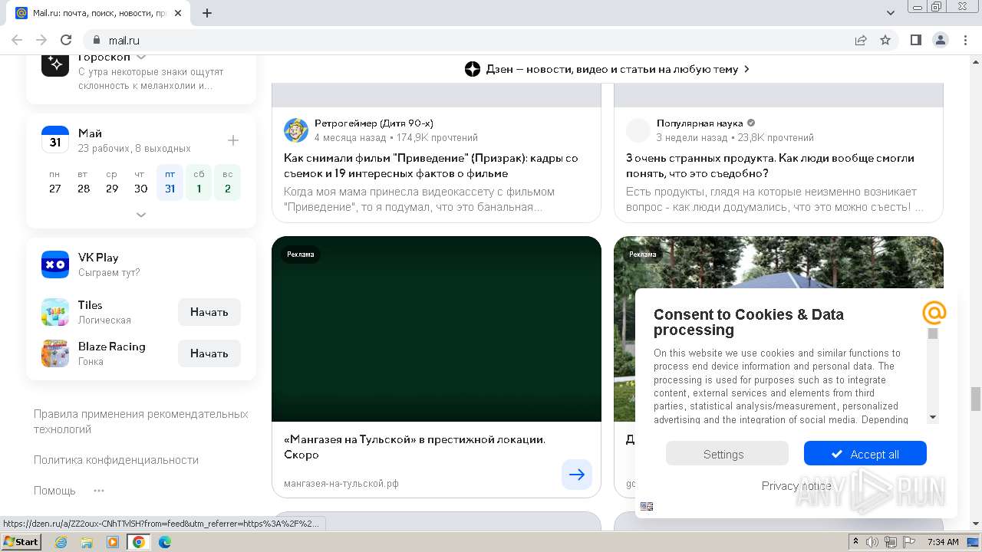Open the Мангазея ad arrow button
The width and height of the screenshot is (982, 552).
(x=577, y=475)
